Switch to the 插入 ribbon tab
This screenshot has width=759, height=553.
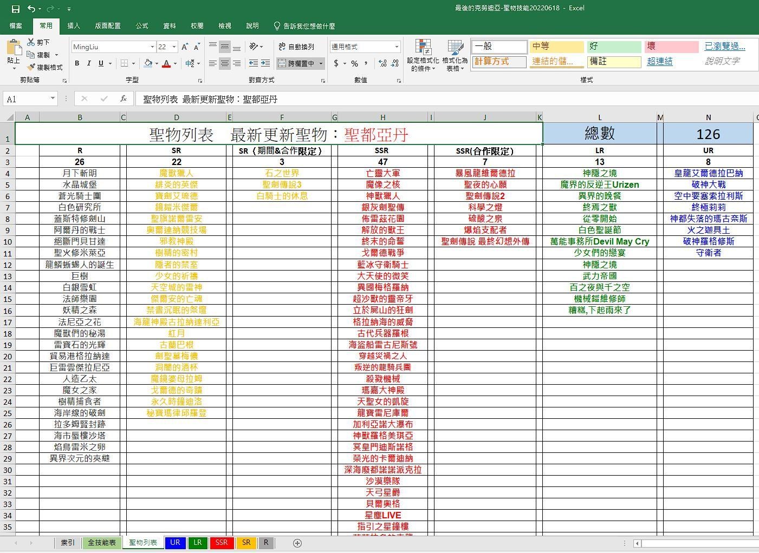pyautogui.click(x=73, y=25)
